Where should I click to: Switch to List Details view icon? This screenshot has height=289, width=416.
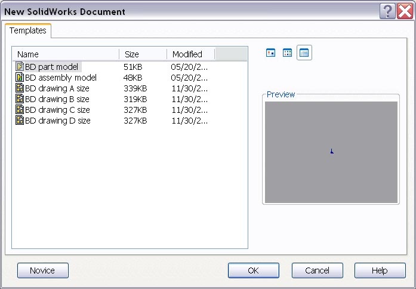[x=304, y=53]
